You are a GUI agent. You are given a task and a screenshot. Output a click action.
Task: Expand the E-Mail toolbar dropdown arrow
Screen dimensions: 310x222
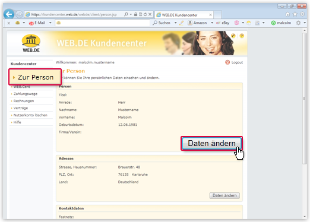tap(50, 23)
